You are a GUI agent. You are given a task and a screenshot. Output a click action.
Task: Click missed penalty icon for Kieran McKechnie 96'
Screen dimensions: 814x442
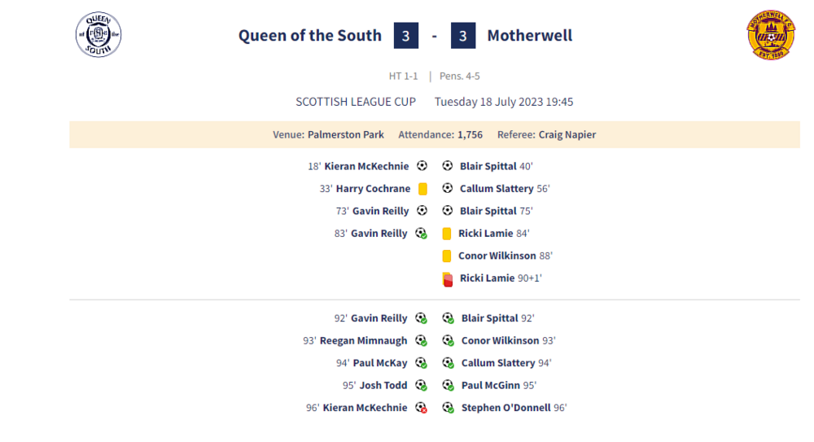click(x=422, y=408)
